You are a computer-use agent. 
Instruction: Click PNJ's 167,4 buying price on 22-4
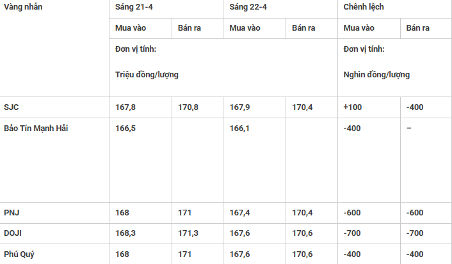tap(240, 212)
